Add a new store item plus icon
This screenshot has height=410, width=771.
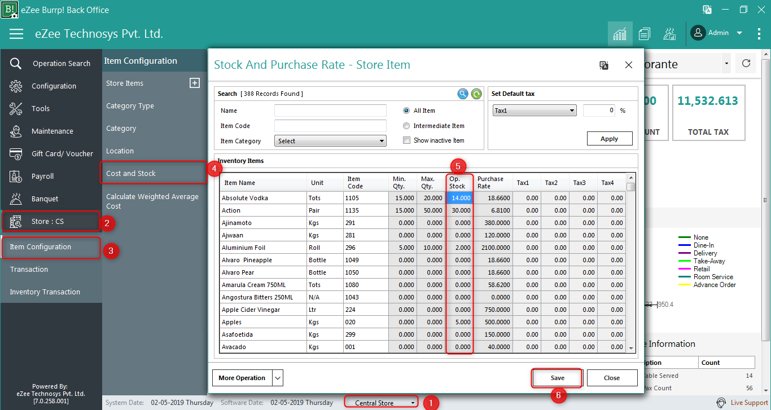point(195,83)
